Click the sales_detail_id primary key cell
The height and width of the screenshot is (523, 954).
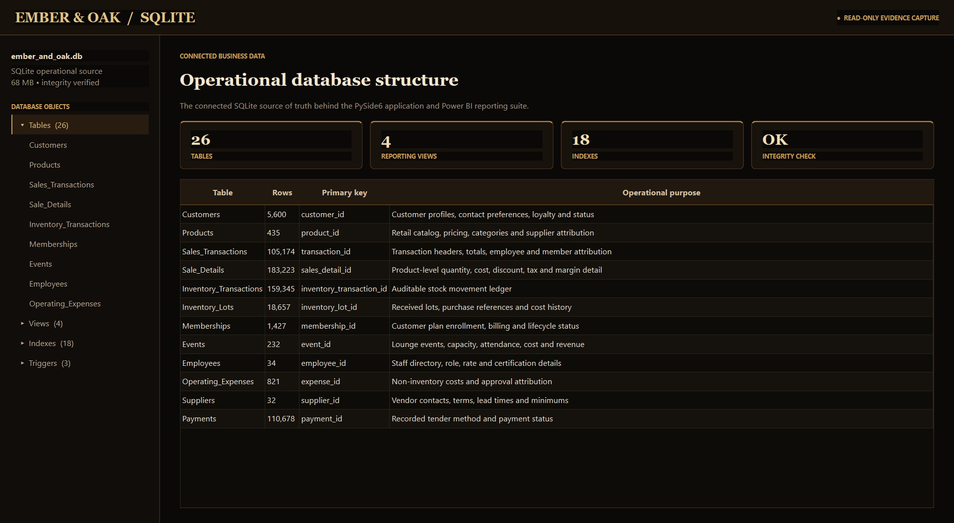click(x=344, y=270)
